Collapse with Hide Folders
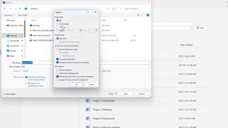This screenshot has width=228, height=128. click(x=9, y=94)
